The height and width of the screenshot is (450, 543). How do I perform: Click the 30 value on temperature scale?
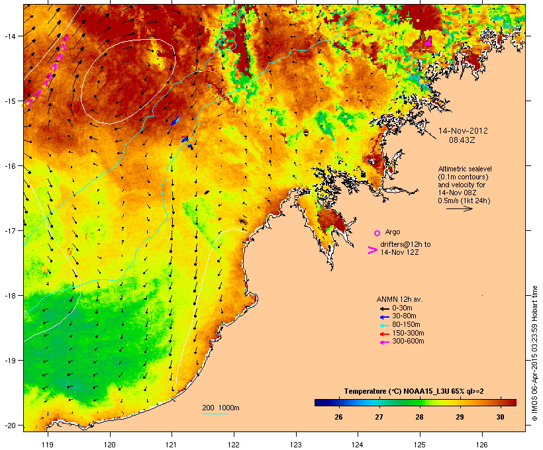click(500, 417)
